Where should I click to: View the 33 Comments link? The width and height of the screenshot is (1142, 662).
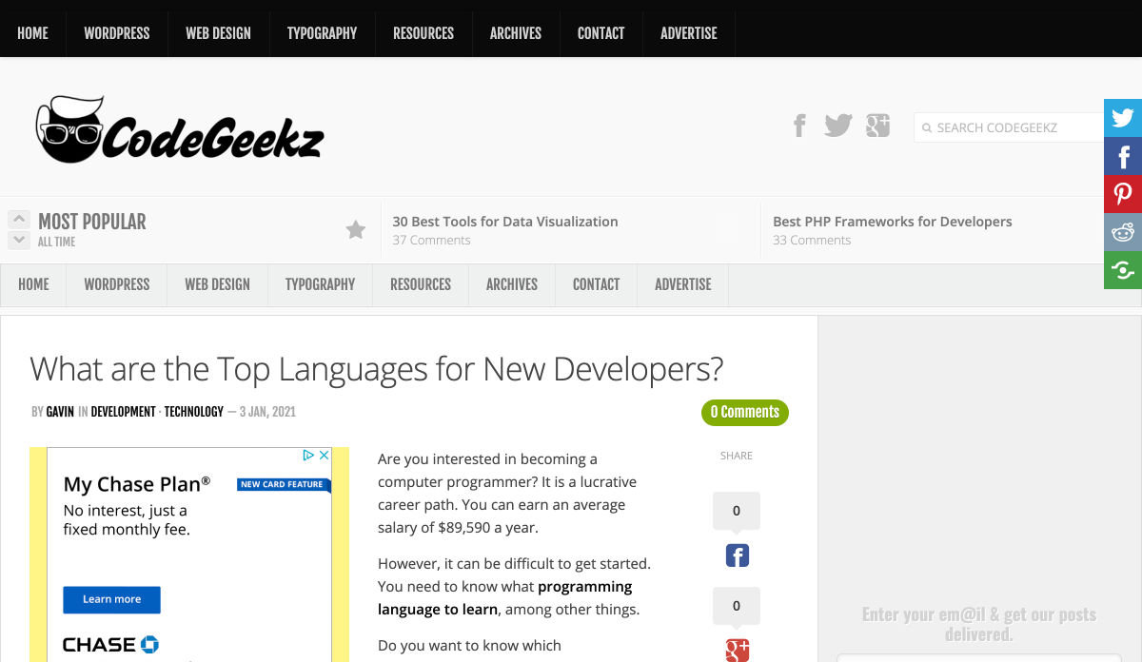click(812, 241)
